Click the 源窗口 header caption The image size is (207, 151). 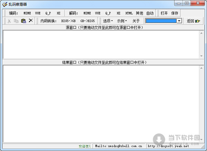click(x=104, y=28)
